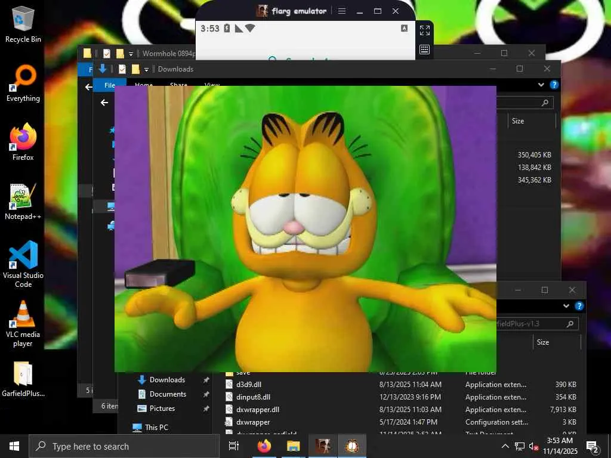611x458 pixels.
Task: Open Downloads in the navigation pane
Action: pyautogui.click(x=167, y=380)
